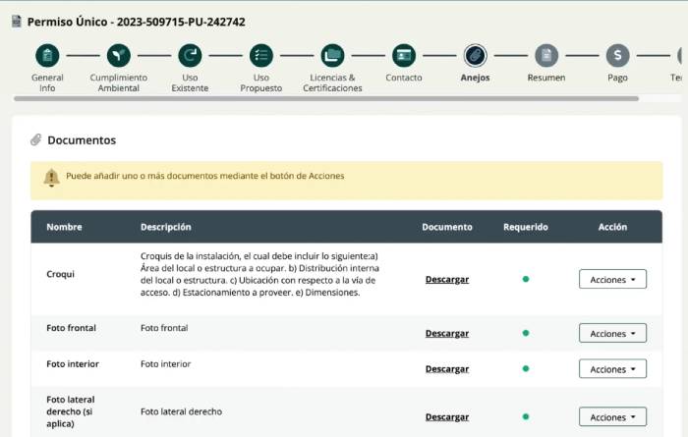
Task: Expand Acciones menu for Foto lateral derecho
Action: tap(612, 416)
